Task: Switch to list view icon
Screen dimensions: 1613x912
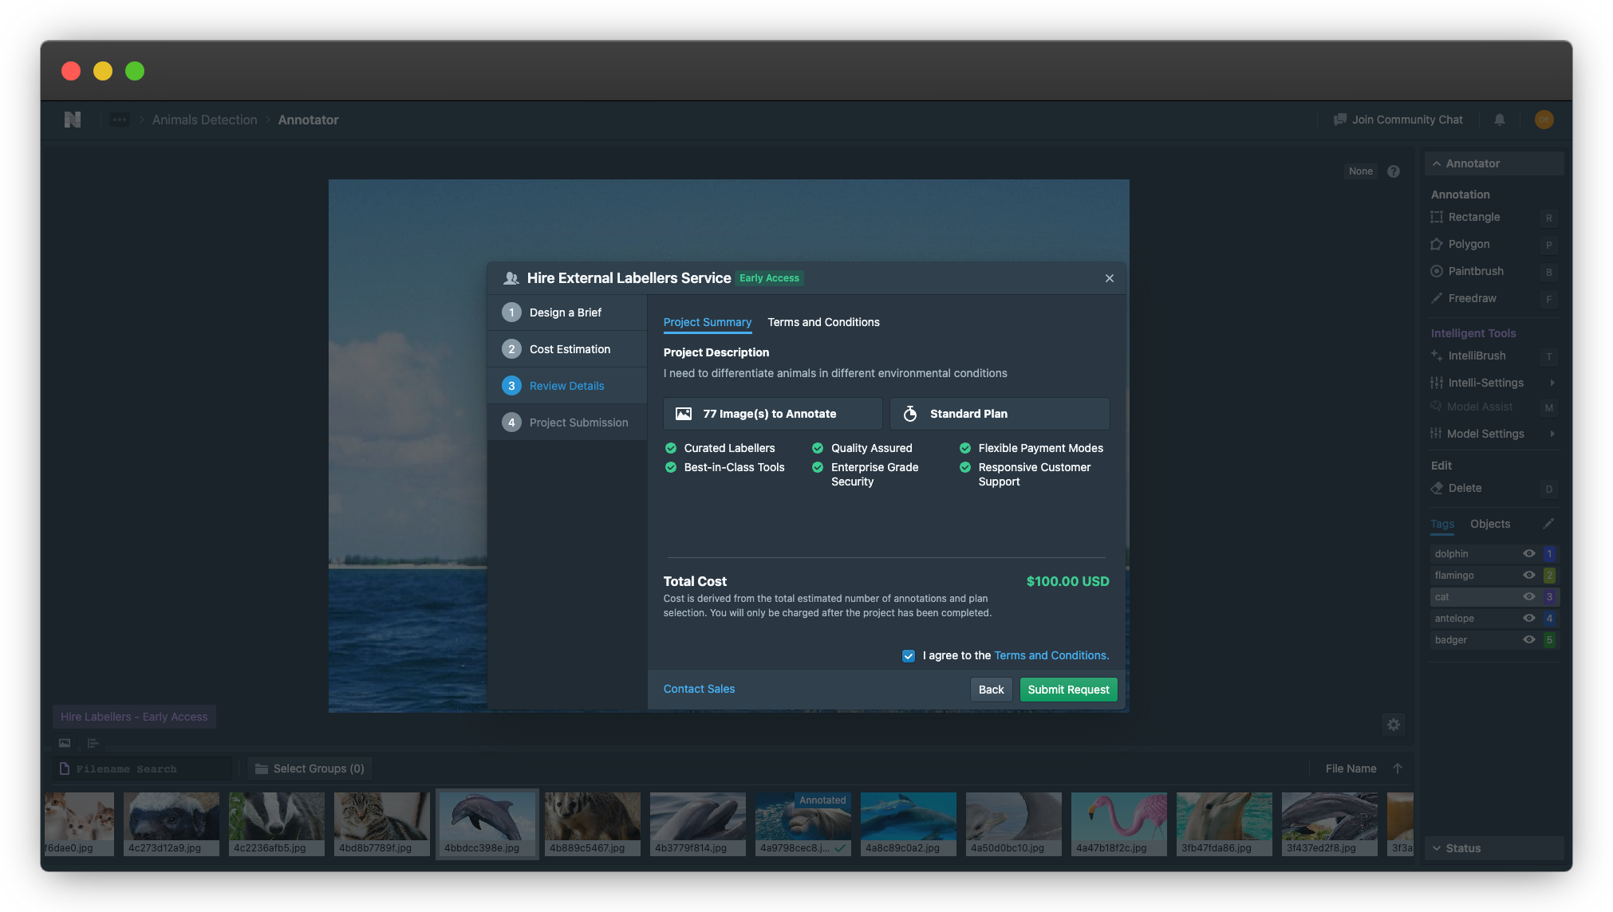Action: (x=93, y=743)
